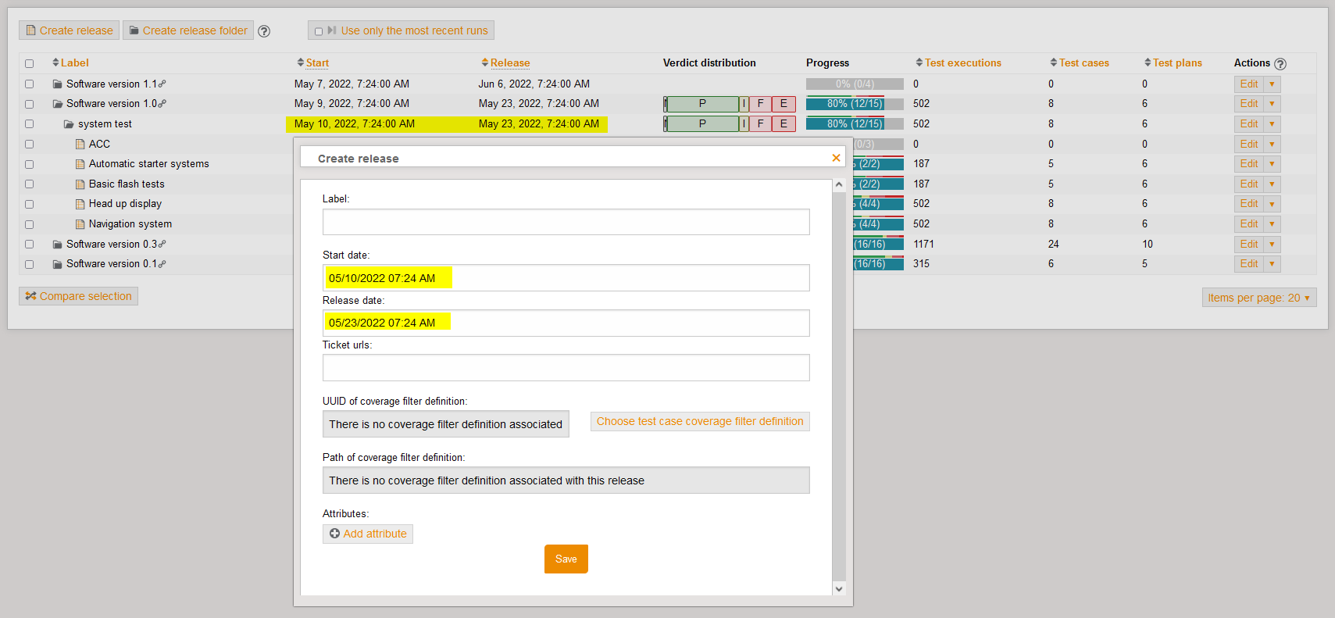
Task: Click into the Ticket urls field
Action: 566,368
